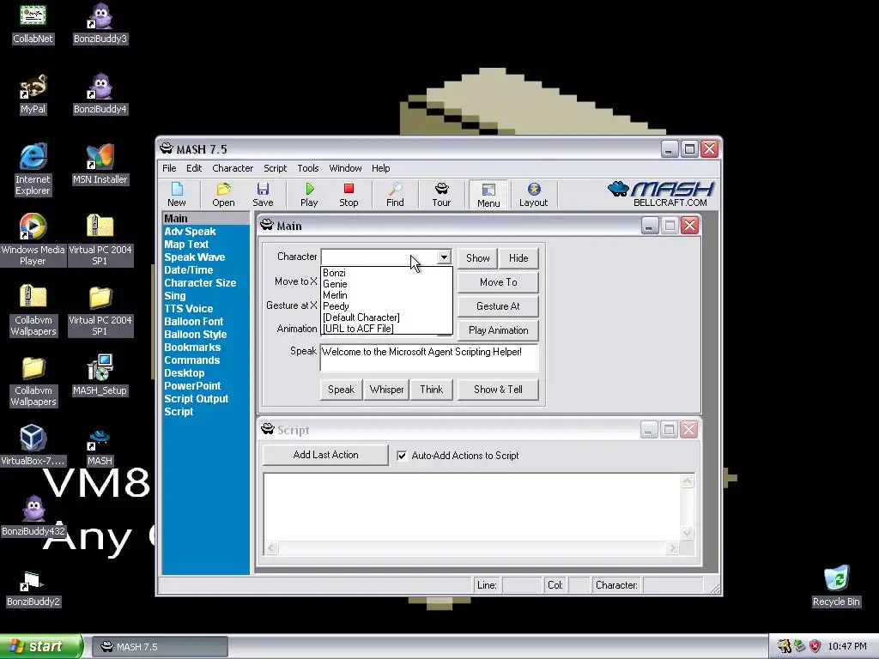Viewport: 879px width, 659px height.
Task: Launch the Tour toolbar icon
Action: click(x=441, y=195)
